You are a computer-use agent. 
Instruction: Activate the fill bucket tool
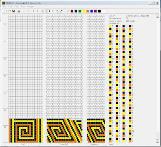[x=57, y=11]
